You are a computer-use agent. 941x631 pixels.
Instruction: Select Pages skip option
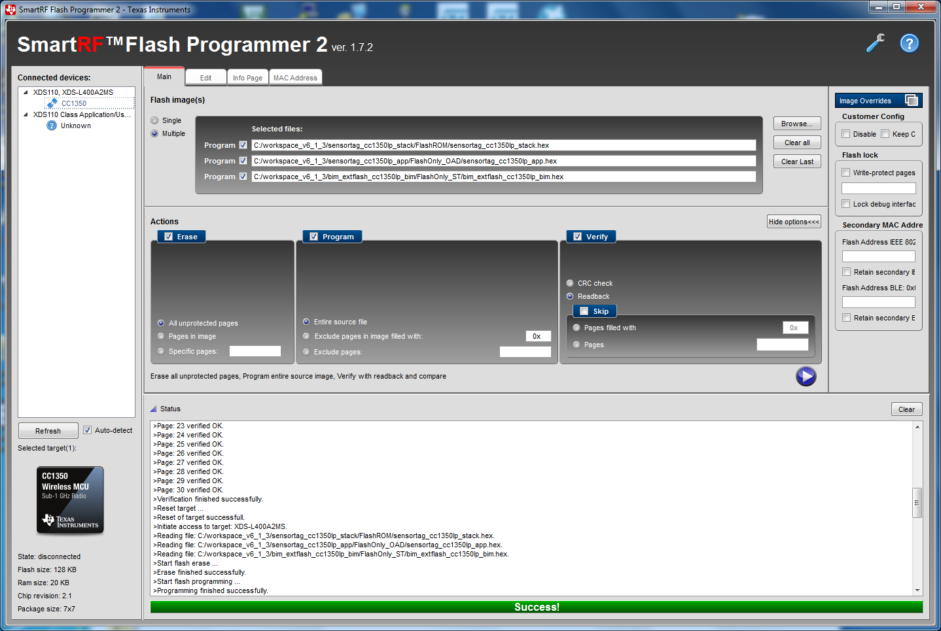(577, 345)
